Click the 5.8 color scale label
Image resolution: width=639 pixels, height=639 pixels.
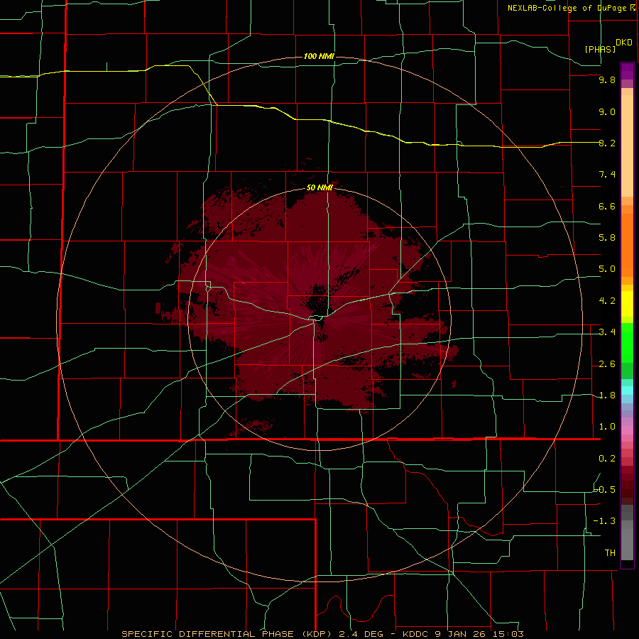point(607,238)
